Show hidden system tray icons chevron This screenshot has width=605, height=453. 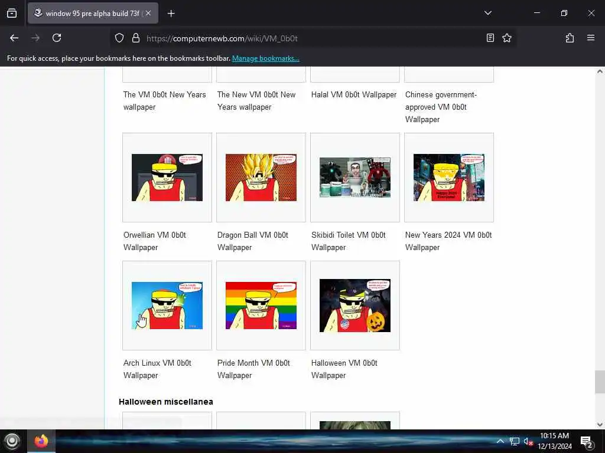click(x=500, y=441)
